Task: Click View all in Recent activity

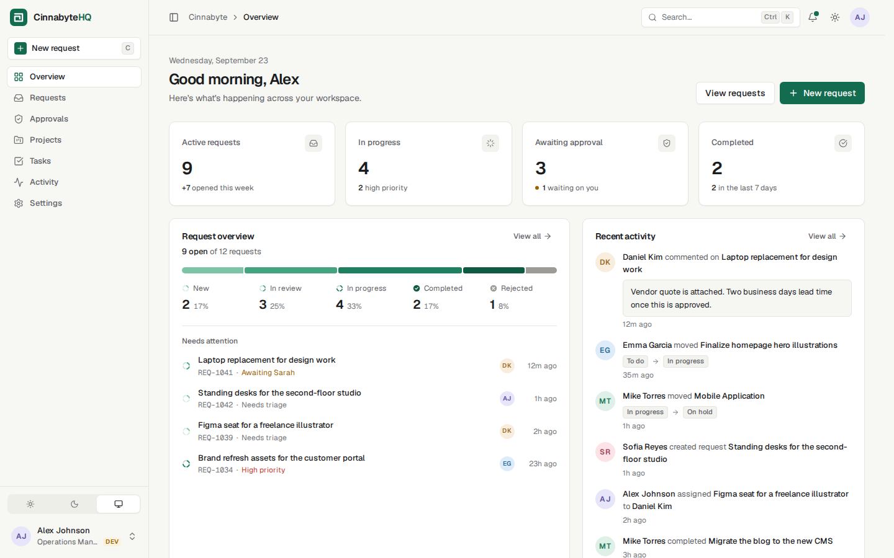Action: 827,236
